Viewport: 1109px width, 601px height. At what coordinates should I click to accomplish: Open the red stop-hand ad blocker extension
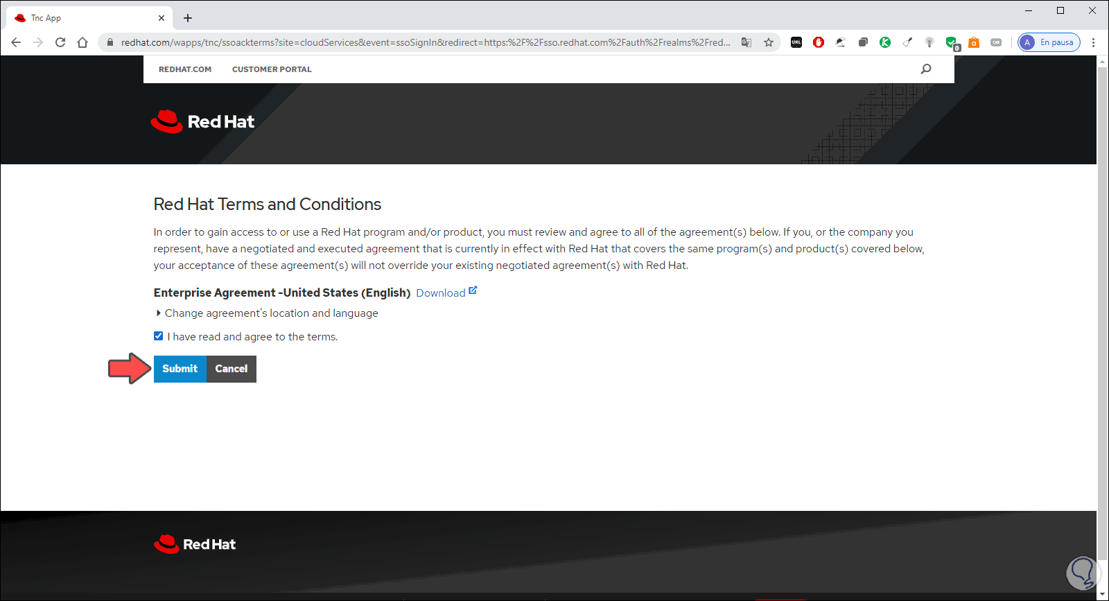819,42
